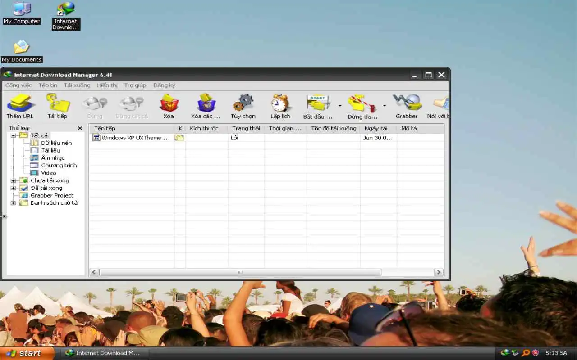The image size is (577, 360).
Task: Select the Tất cả category folder
Action: (34, 135)
